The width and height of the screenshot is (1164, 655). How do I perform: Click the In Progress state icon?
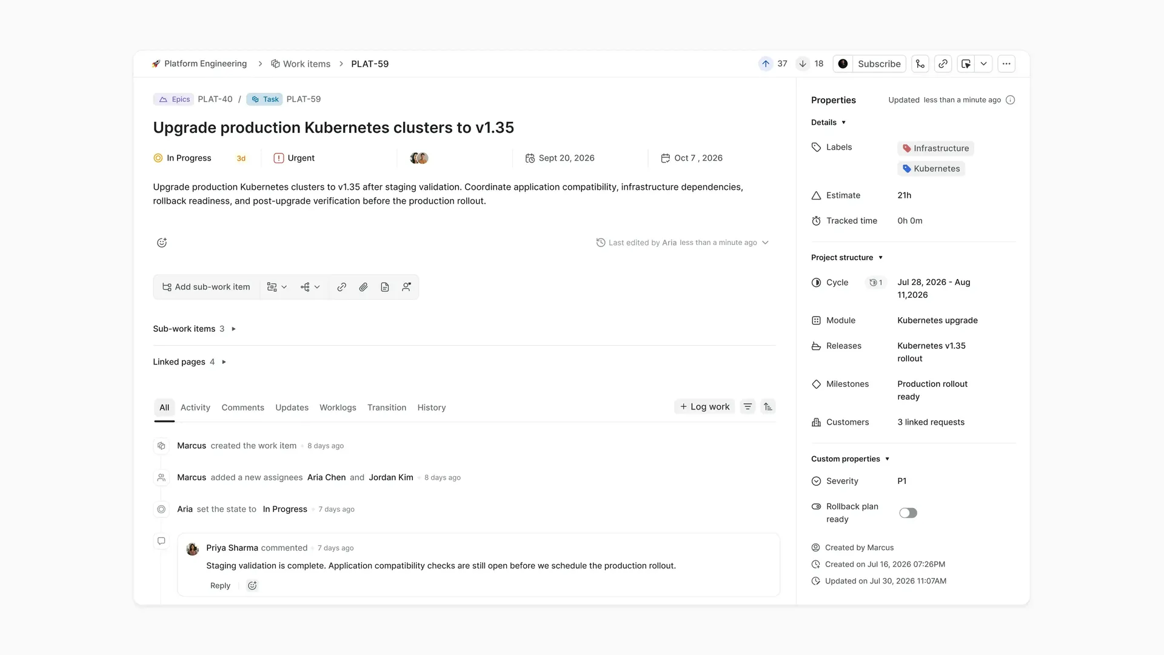coord(158,158)
